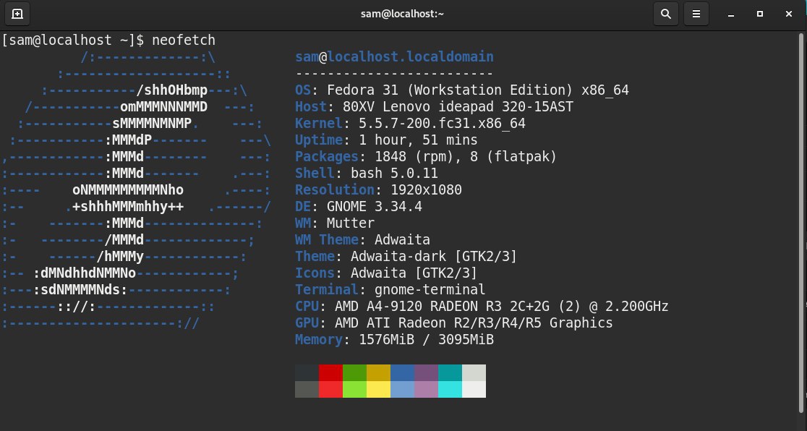Click the dark purple color block
Viewport: 807px width, 431px height.
(426, 372)
